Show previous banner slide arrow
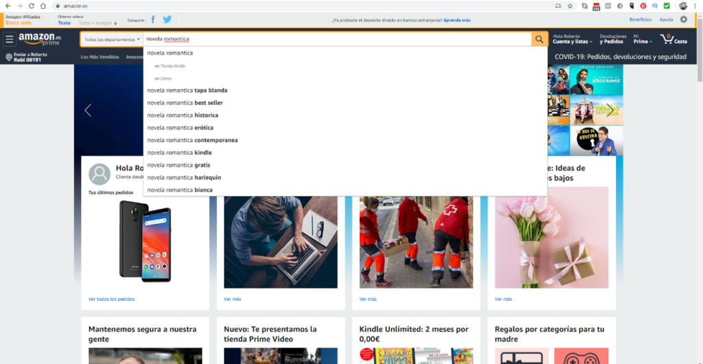 (x=88, y=111)
